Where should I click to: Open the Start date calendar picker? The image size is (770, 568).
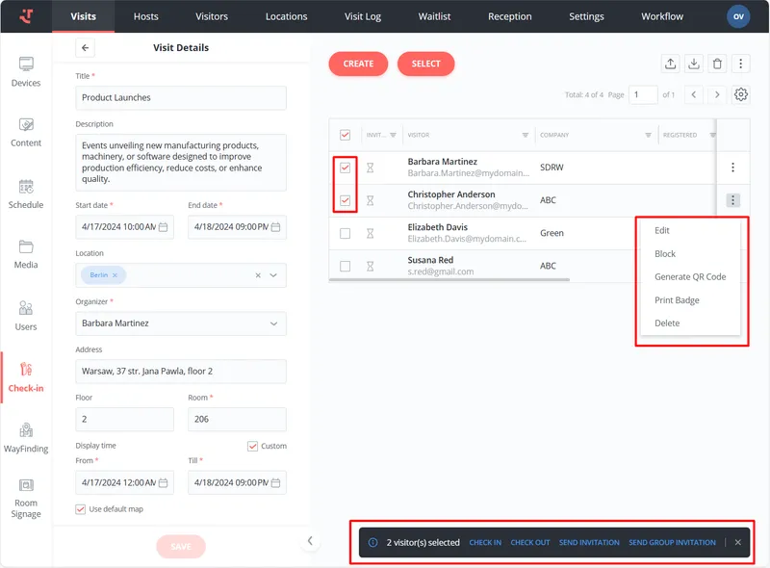click(x=163, y=227)
